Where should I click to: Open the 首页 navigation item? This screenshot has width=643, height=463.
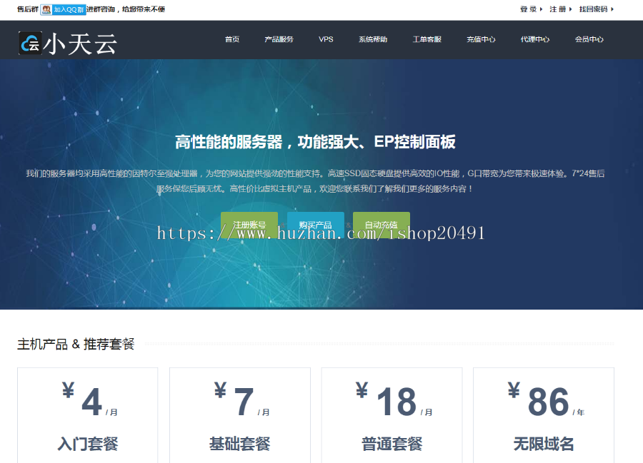click(232, 40)
